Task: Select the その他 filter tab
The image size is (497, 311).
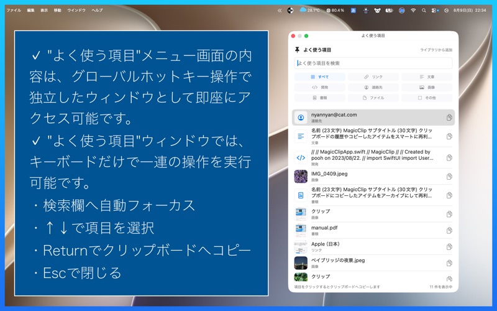Action: 427,98
